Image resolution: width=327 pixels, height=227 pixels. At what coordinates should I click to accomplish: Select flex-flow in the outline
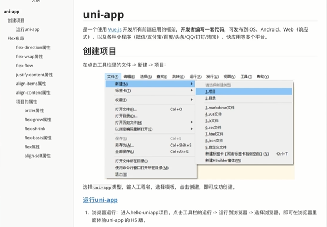(x=24, y=66)
